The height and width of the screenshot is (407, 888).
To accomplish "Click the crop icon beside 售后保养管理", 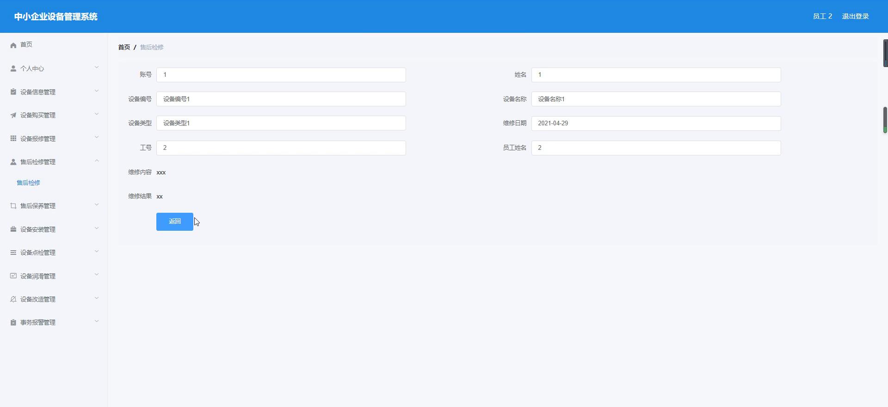I will point(13,206).
